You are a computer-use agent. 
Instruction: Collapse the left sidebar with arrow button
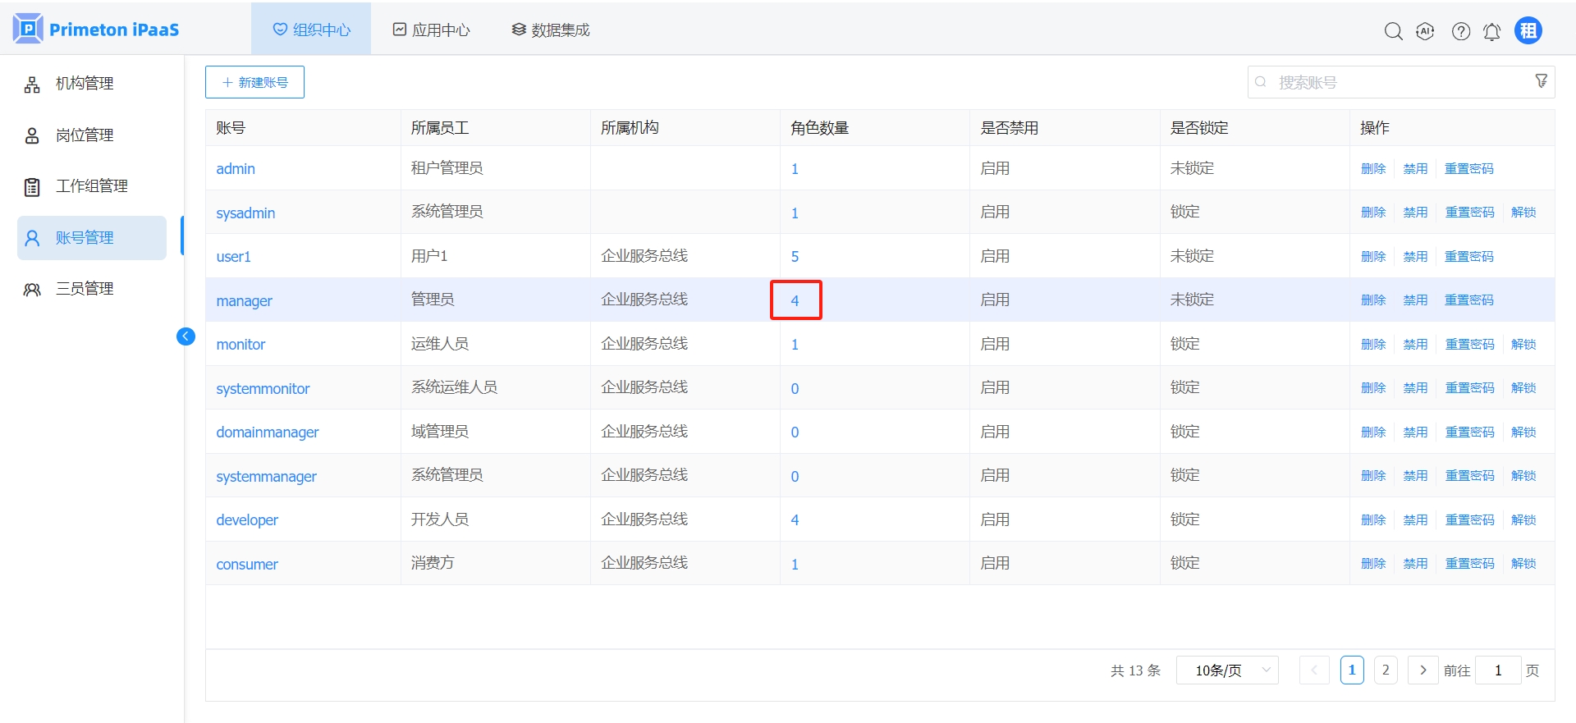186,336
